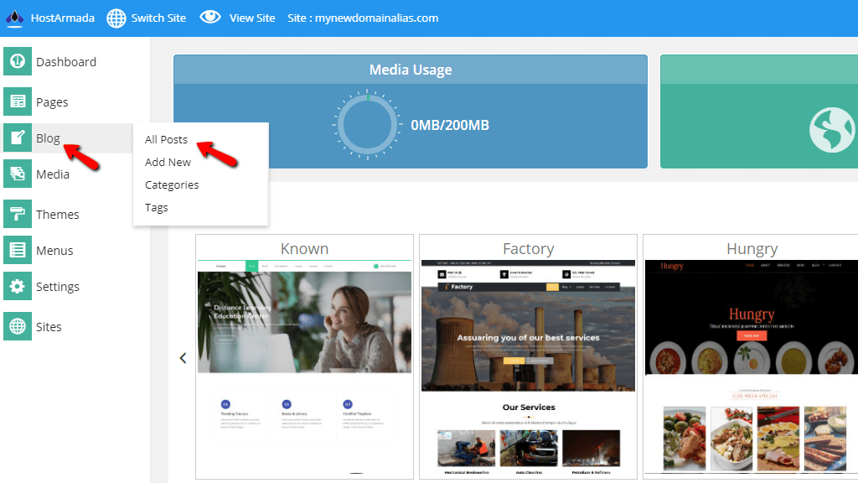Click the Dashboard sidebar icon
Screen dimensions: 858x483
[x=18, y=61]
